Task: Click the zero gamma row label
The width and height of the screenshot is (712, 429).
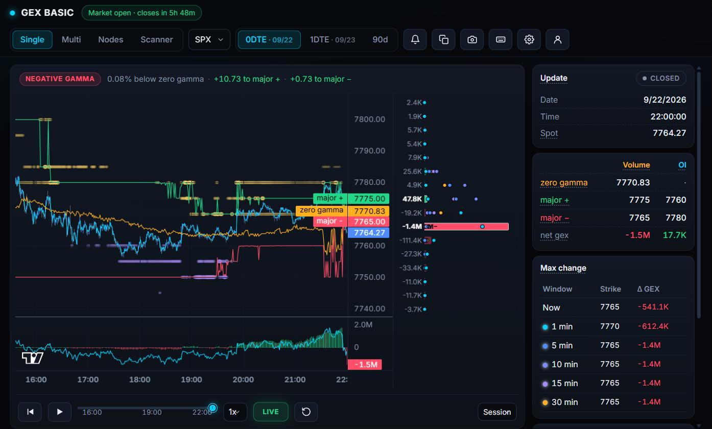Action: tap(564, 182)
